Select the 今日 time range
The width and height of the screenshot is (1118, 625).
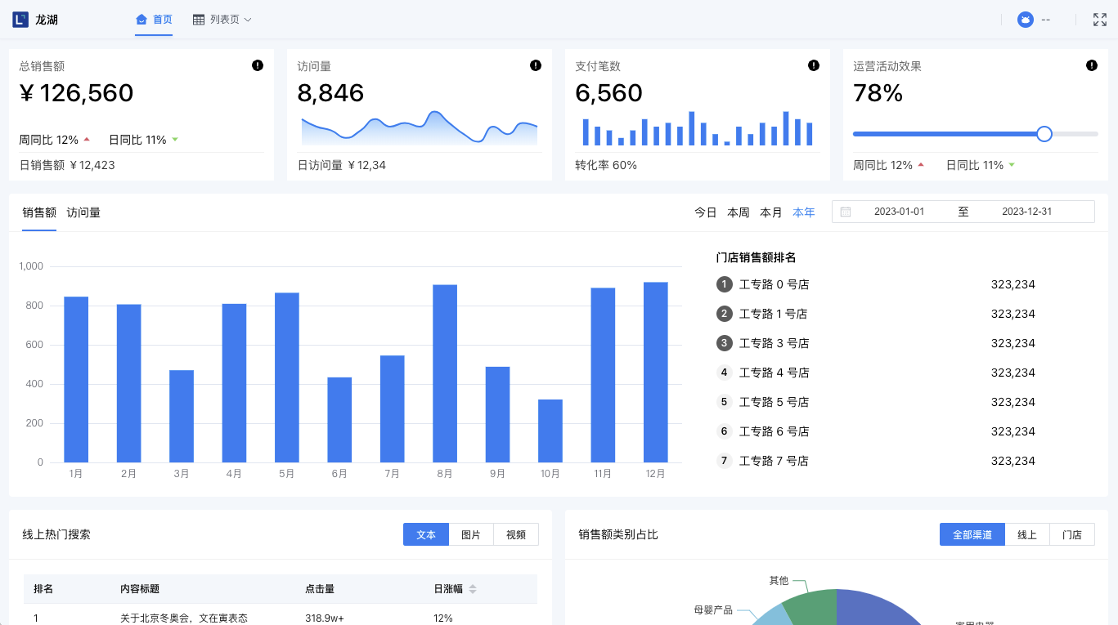706,212
